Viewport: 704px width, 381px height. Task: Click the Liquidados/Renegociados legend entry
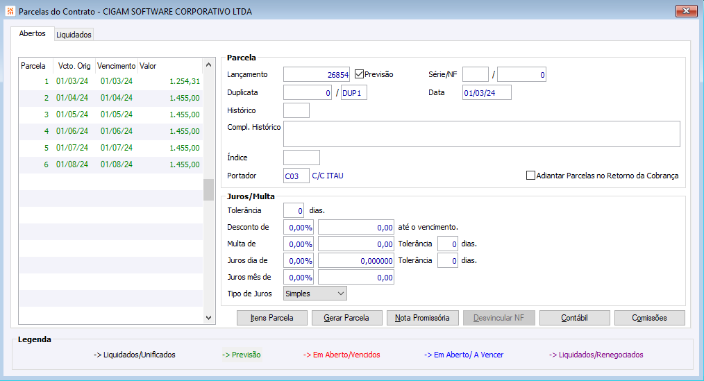click(x=596, y=355)
